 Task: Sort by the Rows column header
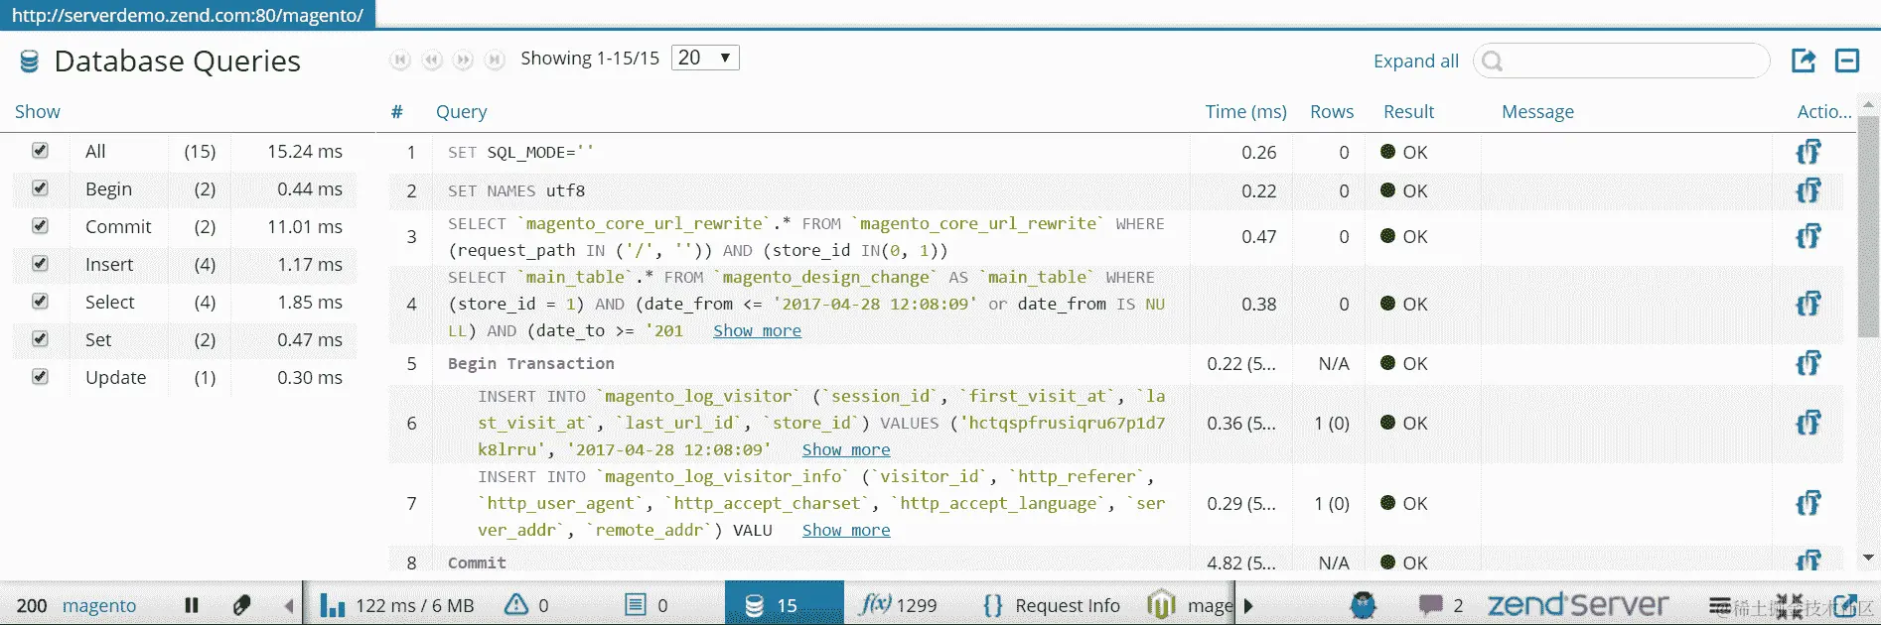pyautogui.click(x=1332, y=112)
